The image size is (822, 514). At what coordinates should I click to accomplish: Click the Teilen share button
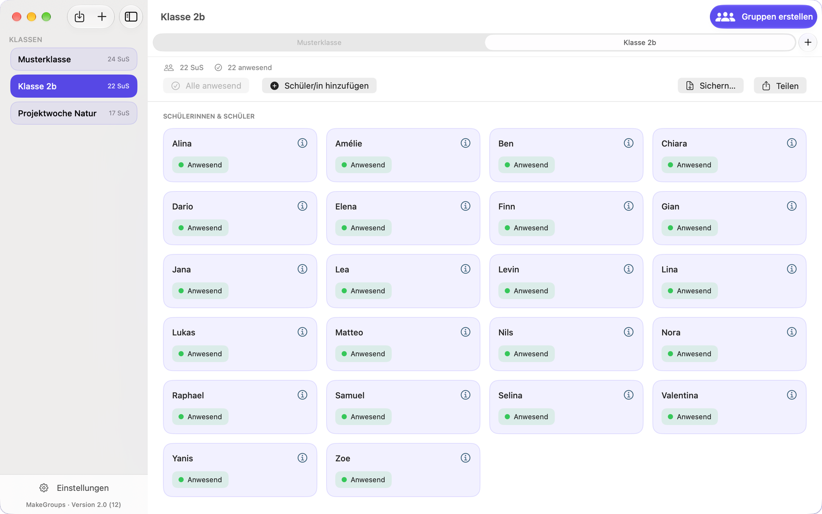coord(780,86)
